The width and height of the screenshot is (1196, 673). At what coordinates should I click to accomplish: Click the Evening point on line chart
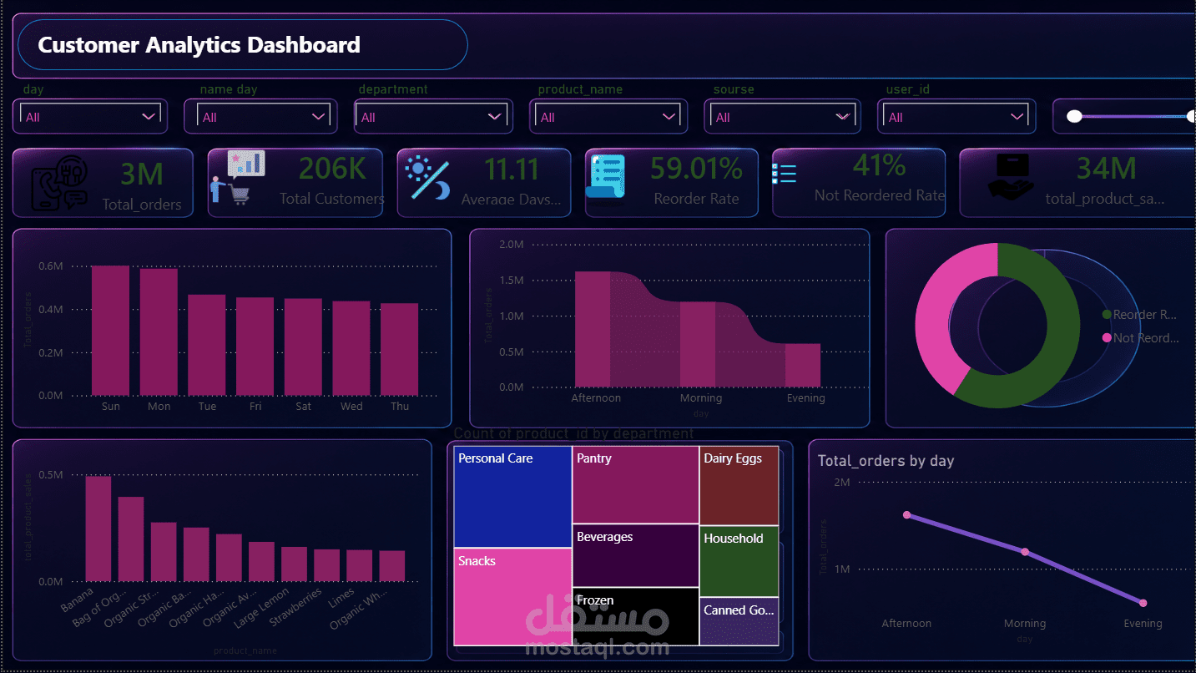(x=1143, y=603)
